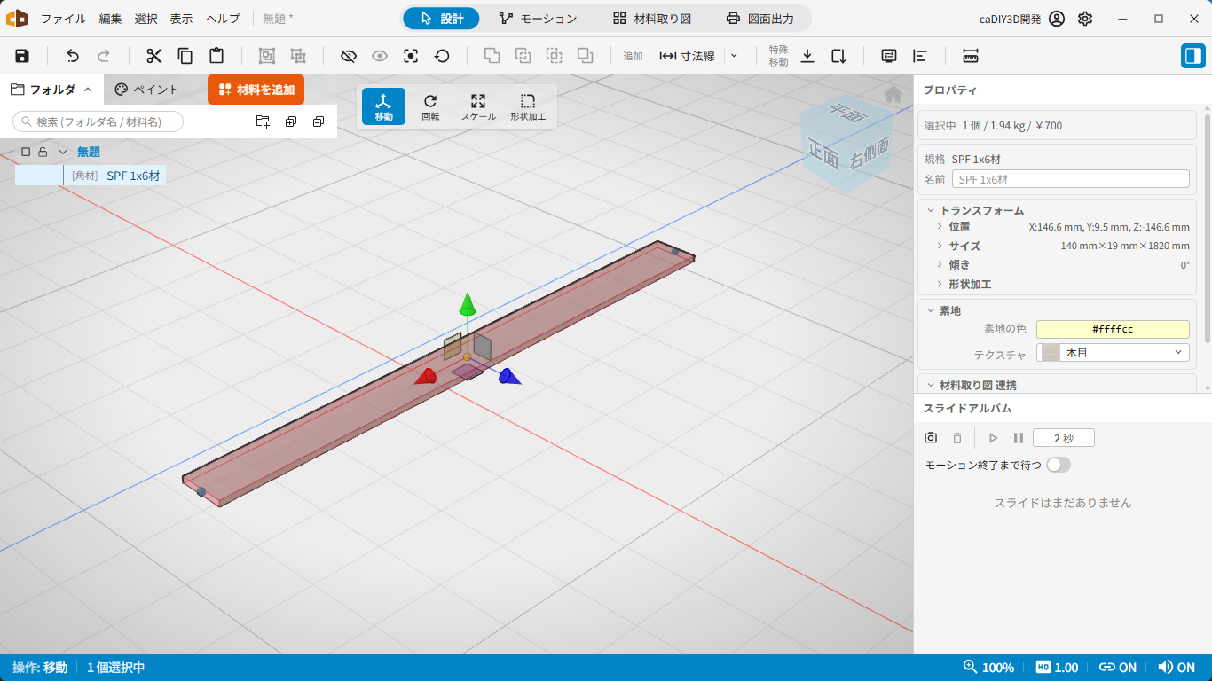Focus view on selection icon

(411, 56)
